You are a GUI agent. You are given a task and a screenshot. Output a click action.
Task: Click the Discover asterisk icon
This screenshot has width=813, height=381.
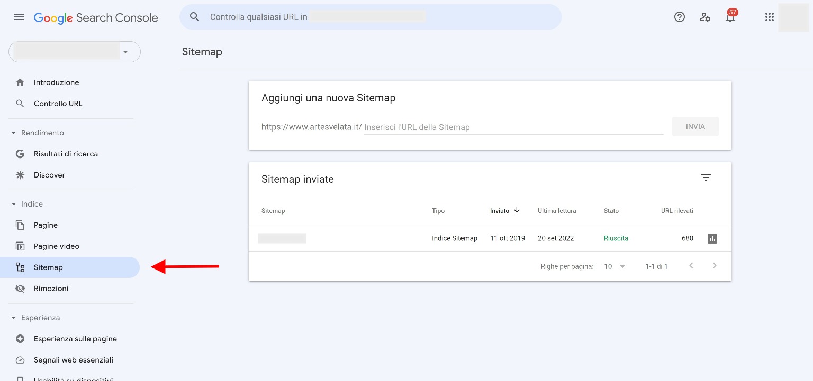point(20,175)
